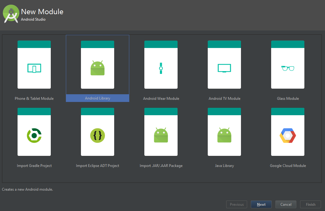Click the highlighted Android Library label
The height and width of the screenshot is (211, 325).
98,98
